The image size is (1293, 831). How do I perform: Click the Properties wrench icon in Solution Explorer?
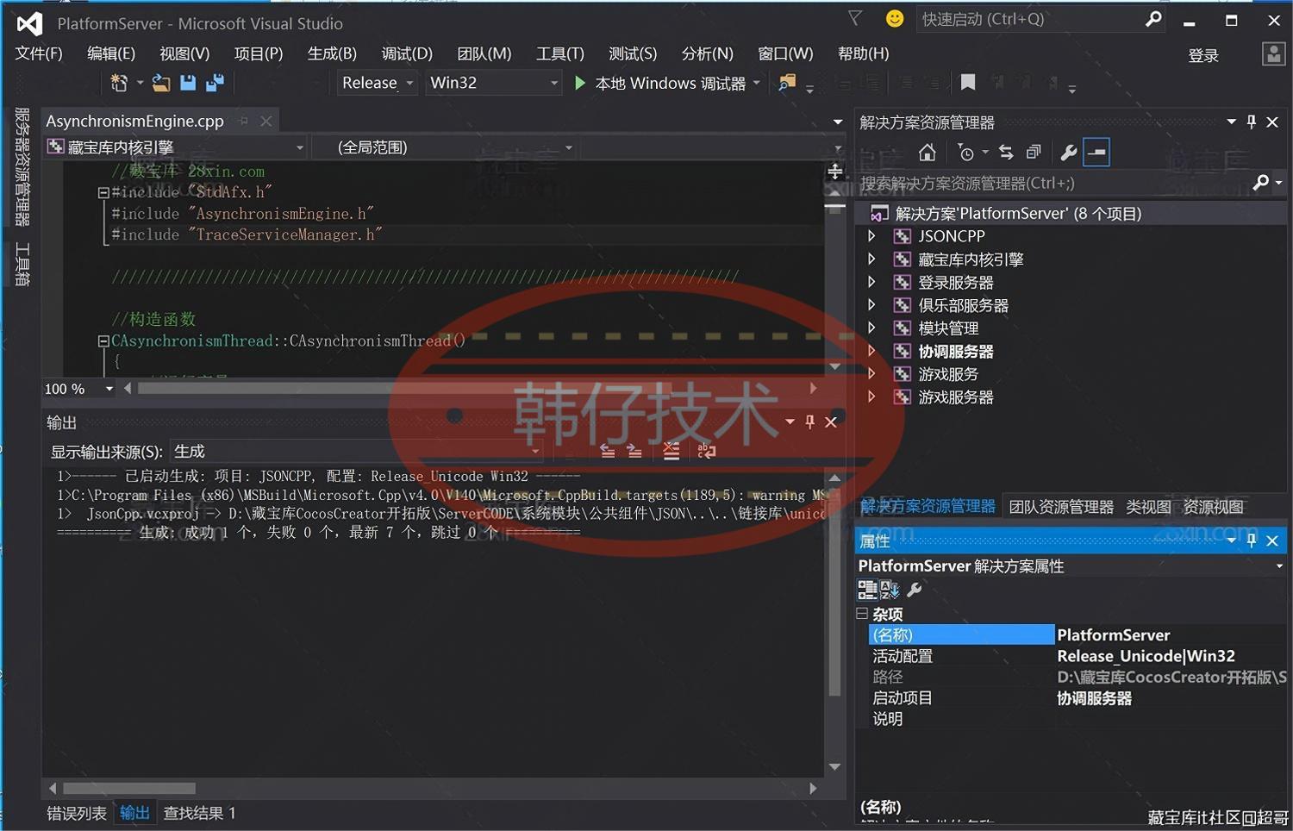click(1069, 153)
